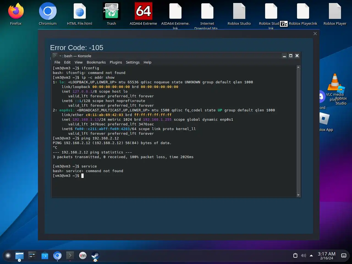Click the Konsole vertical scrollbar track
The width and height of the screenshot is (352, 264).
pyautogui.click(x=298, y=131)
